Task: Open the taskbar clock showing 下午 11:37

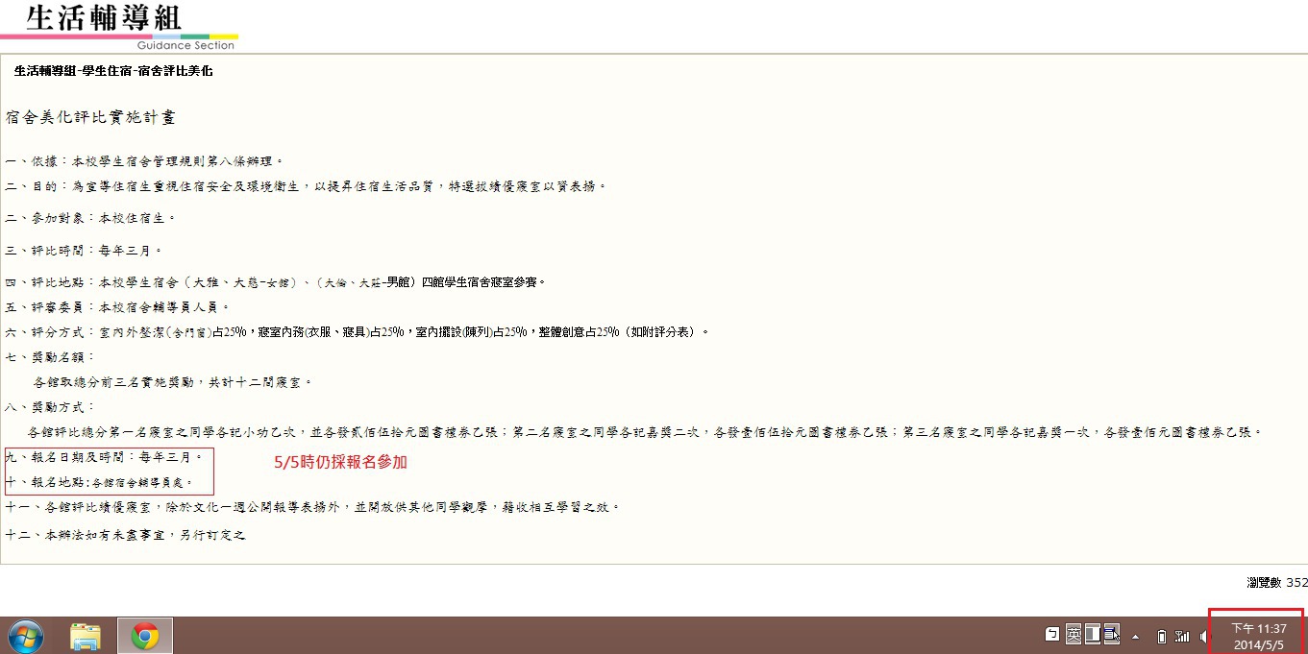Action: pos(1258,636)
